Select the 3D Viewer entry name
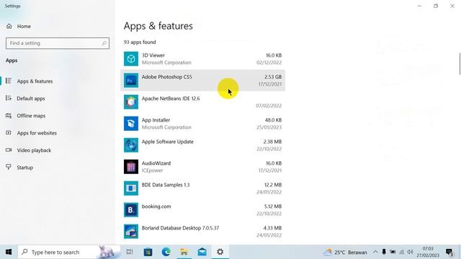 (x=153, y=55)
